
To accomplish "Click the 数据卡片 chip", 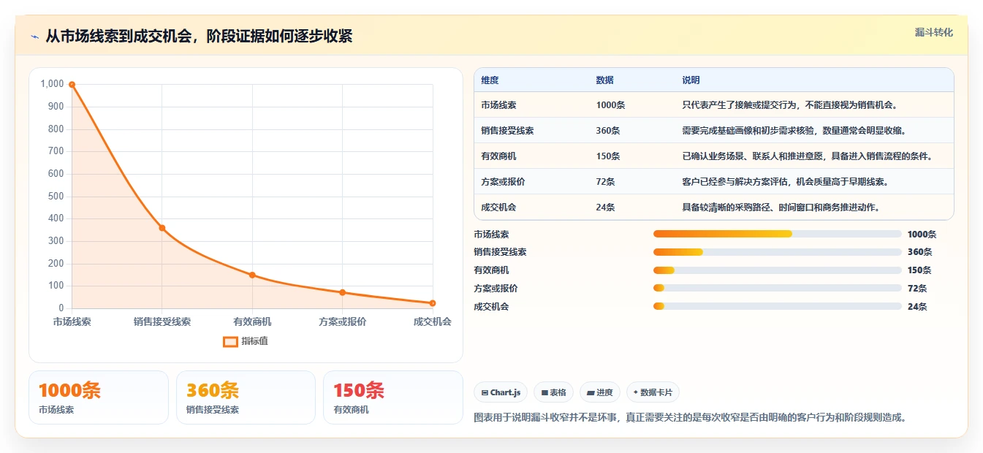I will [653, 392].
